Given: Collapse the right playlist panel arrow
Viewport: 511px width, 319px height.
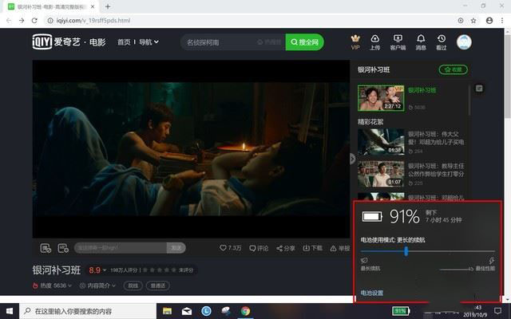Looking at the screenshot, I should (352, 159).
